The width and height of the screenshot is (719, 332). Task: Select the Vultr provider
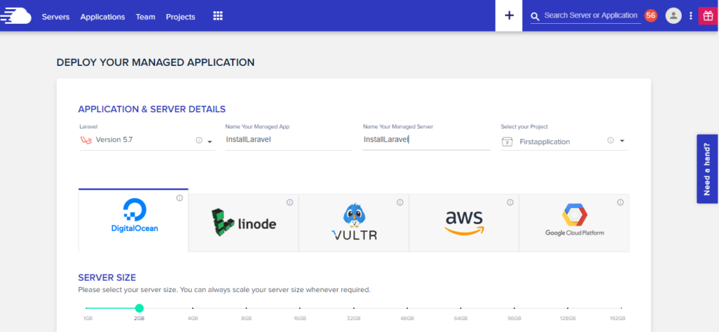(x=354, y=223)
